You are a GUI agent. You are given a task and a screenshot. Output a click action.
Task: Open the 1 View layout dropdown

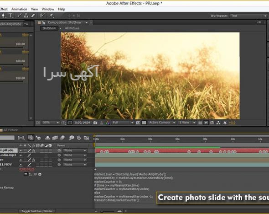coord(187,123)
